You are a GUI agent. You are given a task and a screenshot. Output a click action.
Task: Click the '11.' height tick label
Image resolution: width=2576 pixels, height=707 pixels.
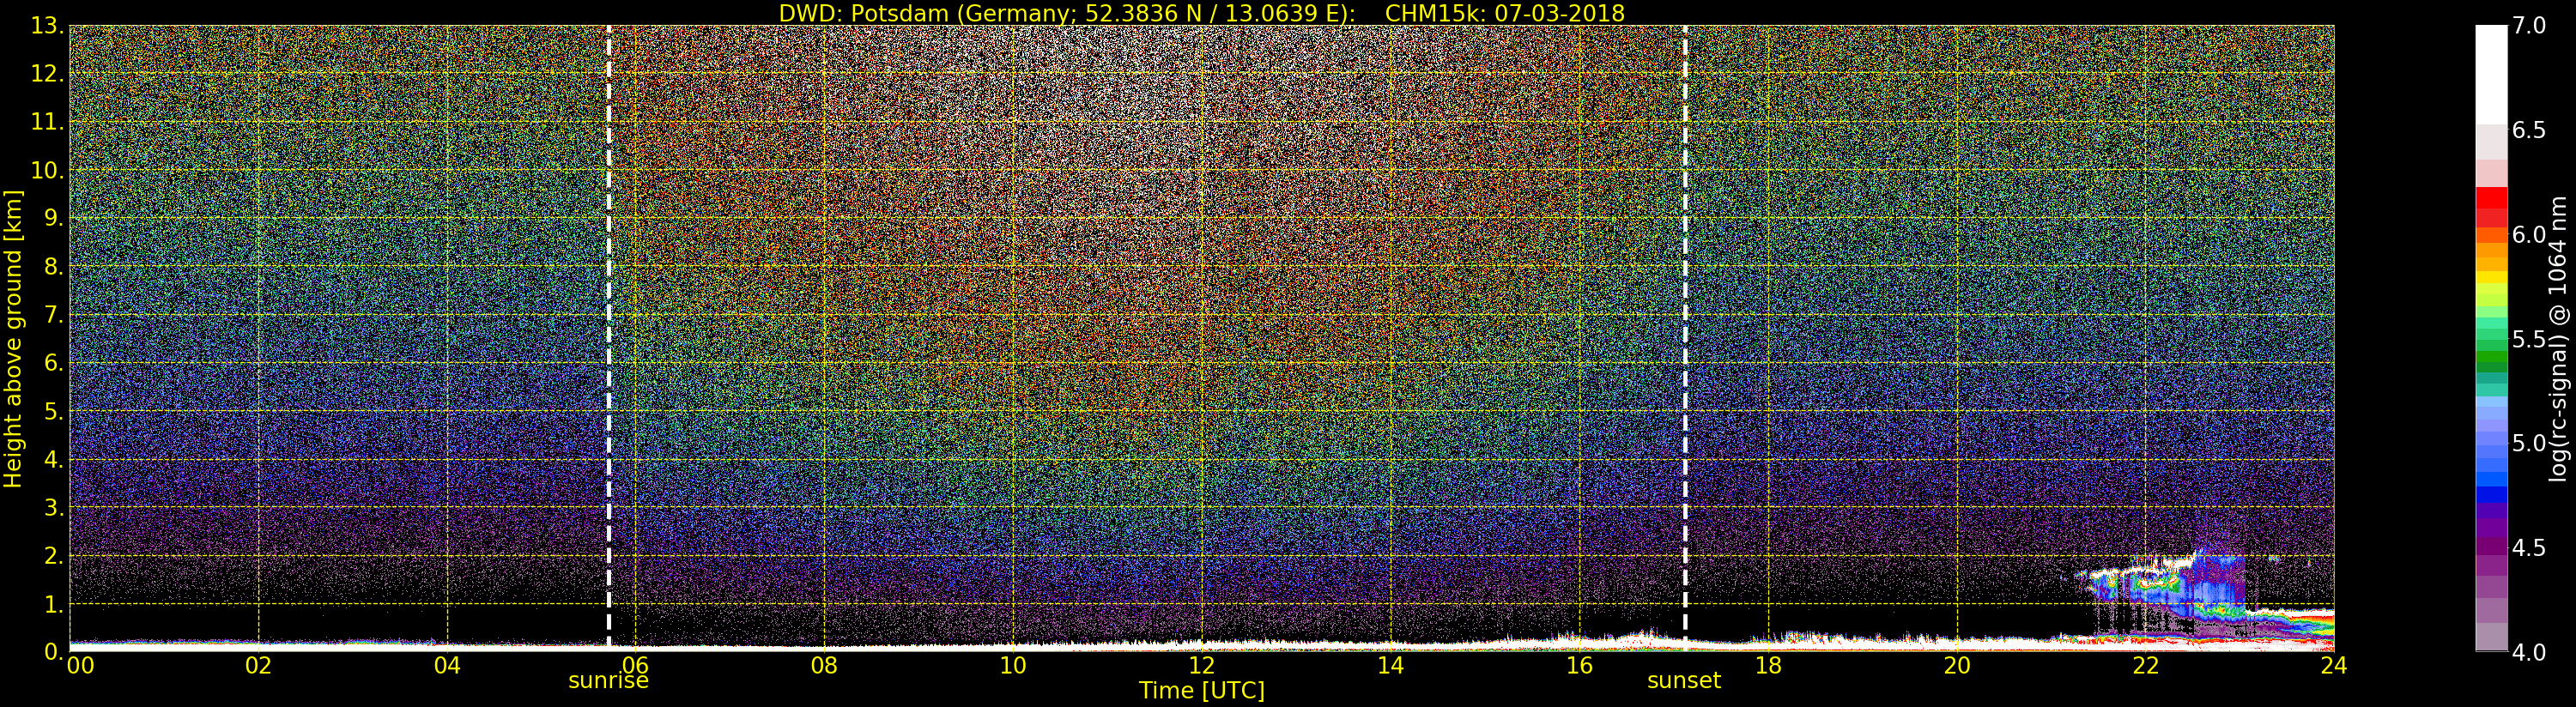tap(47, 122)
